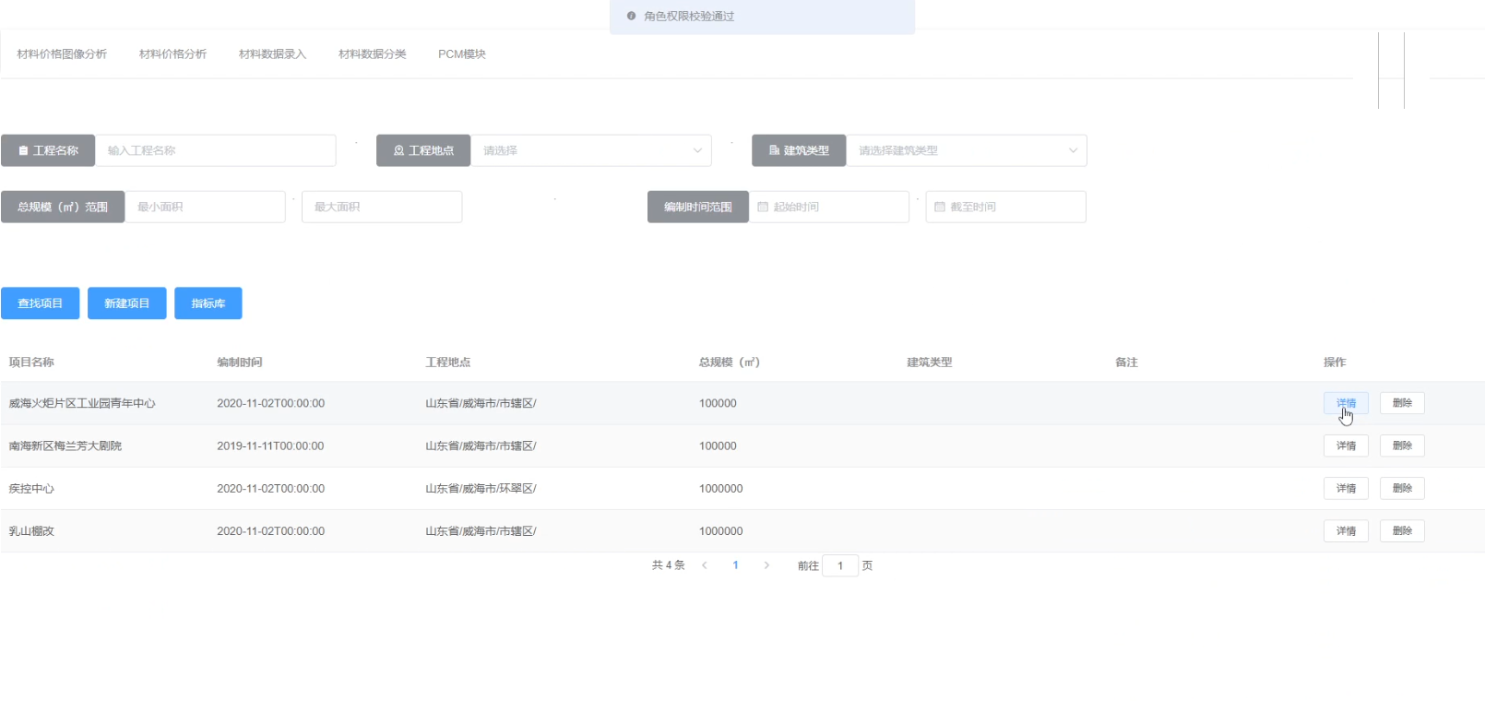Click the 新建项目 button
Screen dimensions: 1485x701
click(127, 303)
